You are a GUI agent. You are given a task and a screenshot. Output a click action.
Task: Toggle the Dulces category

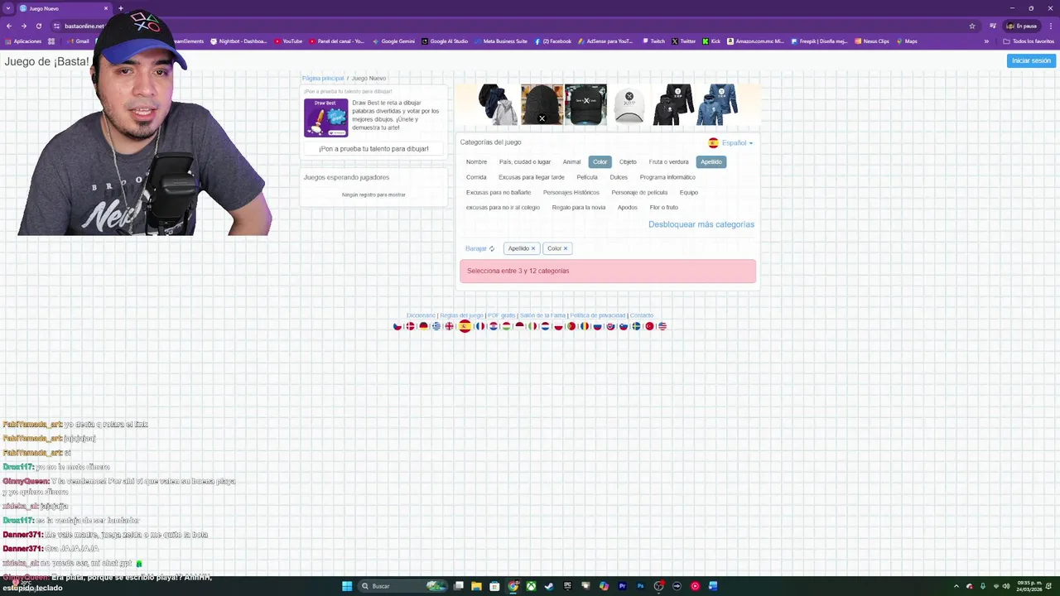619,177
